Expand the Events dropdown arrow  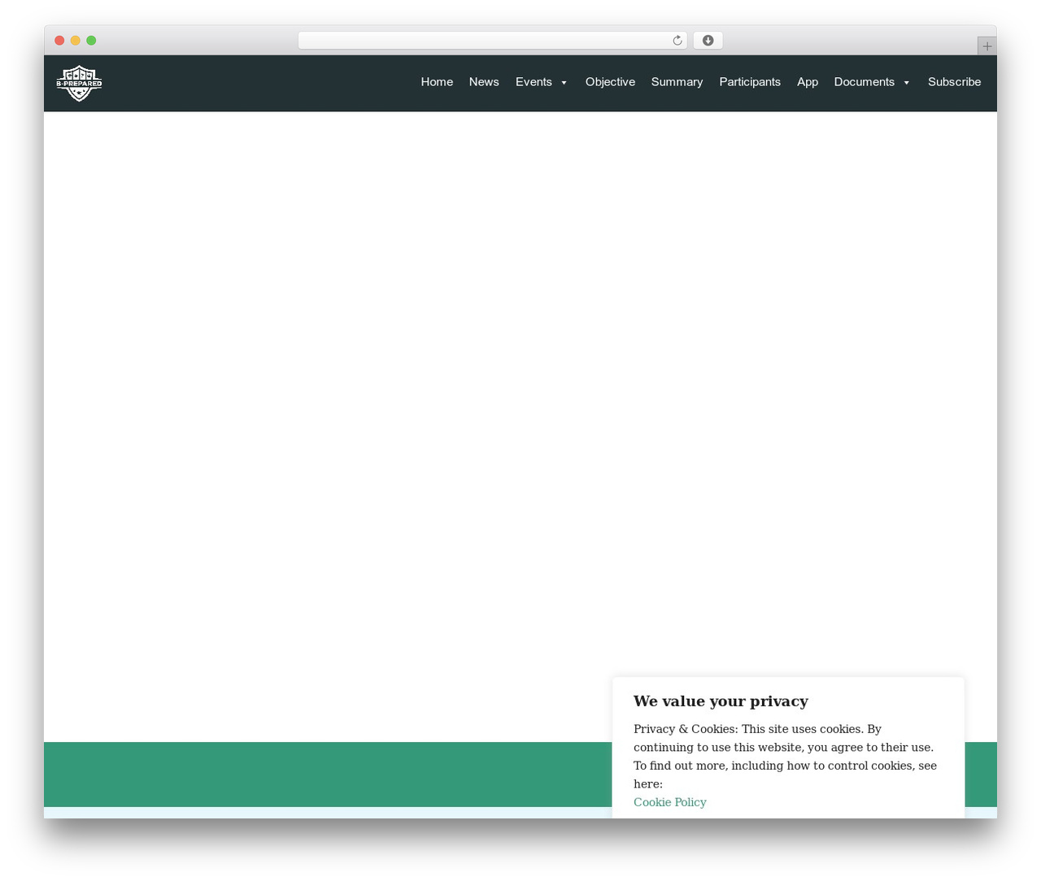pos(564,83)
